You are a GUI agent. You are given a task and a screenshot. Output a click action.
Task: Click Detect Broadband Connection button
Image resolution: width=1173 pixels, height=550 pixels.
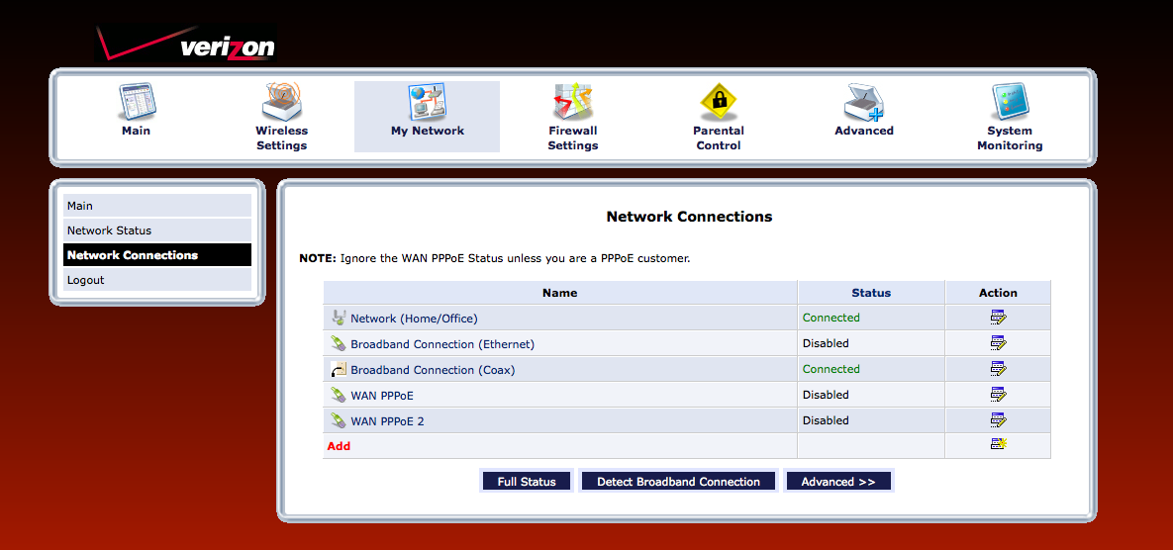pyautogui.click(x=678, y=481)
